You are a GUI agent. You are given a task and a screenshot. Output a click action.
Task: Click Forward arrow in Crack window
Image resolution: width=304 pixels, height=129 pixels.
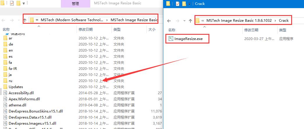(177, 21)
